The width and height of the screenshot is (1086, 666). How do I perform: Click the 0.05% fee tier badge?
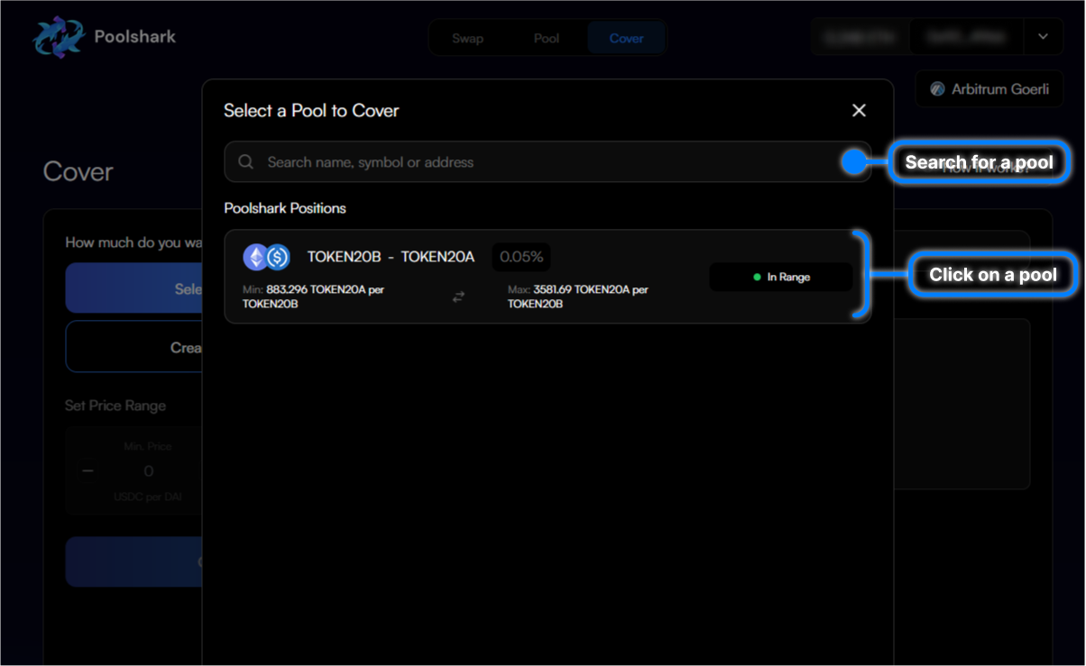[x=521, y=257]
